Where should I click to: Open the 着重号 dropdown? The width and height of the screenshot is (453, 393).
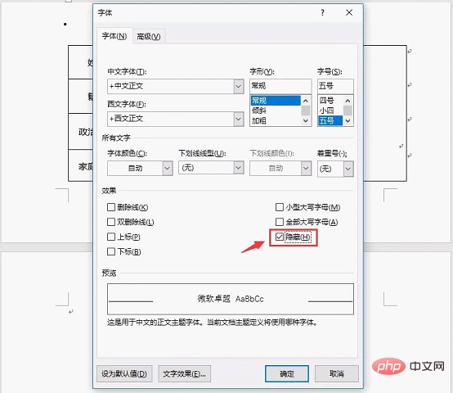pyautogui.click(x=348, y=169)
